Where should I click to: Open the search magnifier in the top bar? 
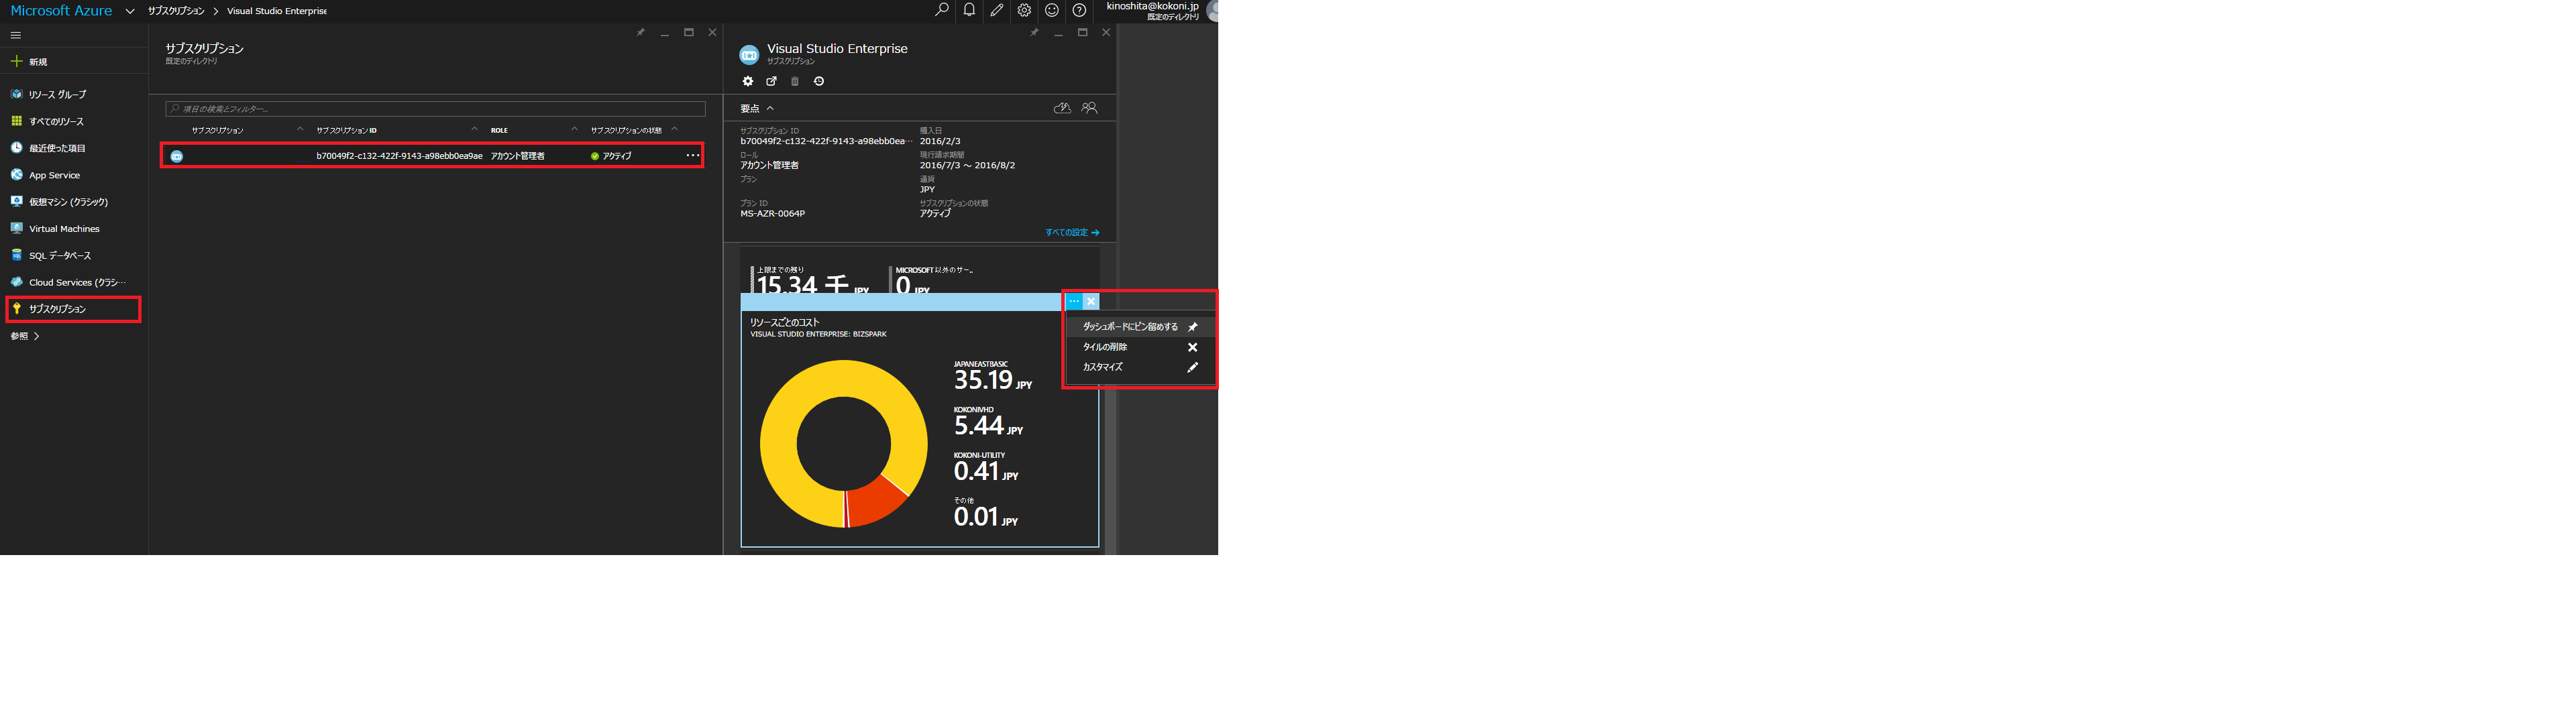pyautogui.click(x=941, y=10)
